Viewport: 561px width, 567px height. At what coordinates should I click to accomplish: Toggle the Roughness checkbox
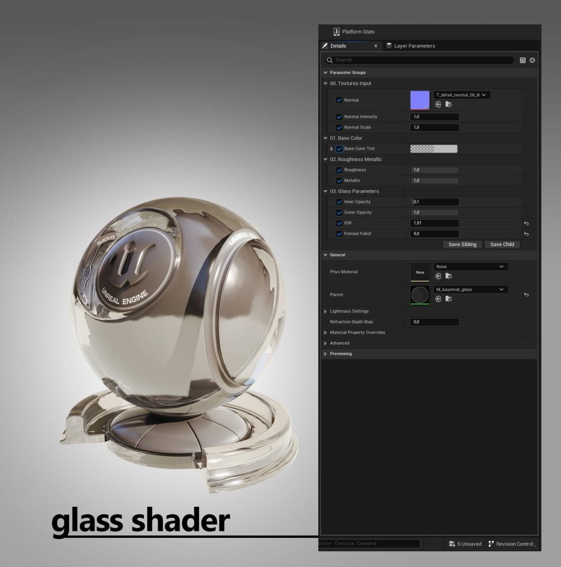[x=339, y=170]
